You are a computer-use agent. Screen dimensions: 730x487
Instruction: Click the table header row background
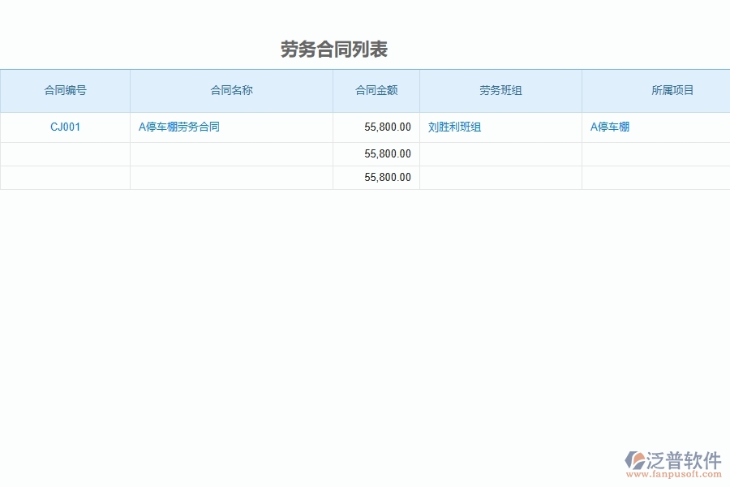click(365, 90)
